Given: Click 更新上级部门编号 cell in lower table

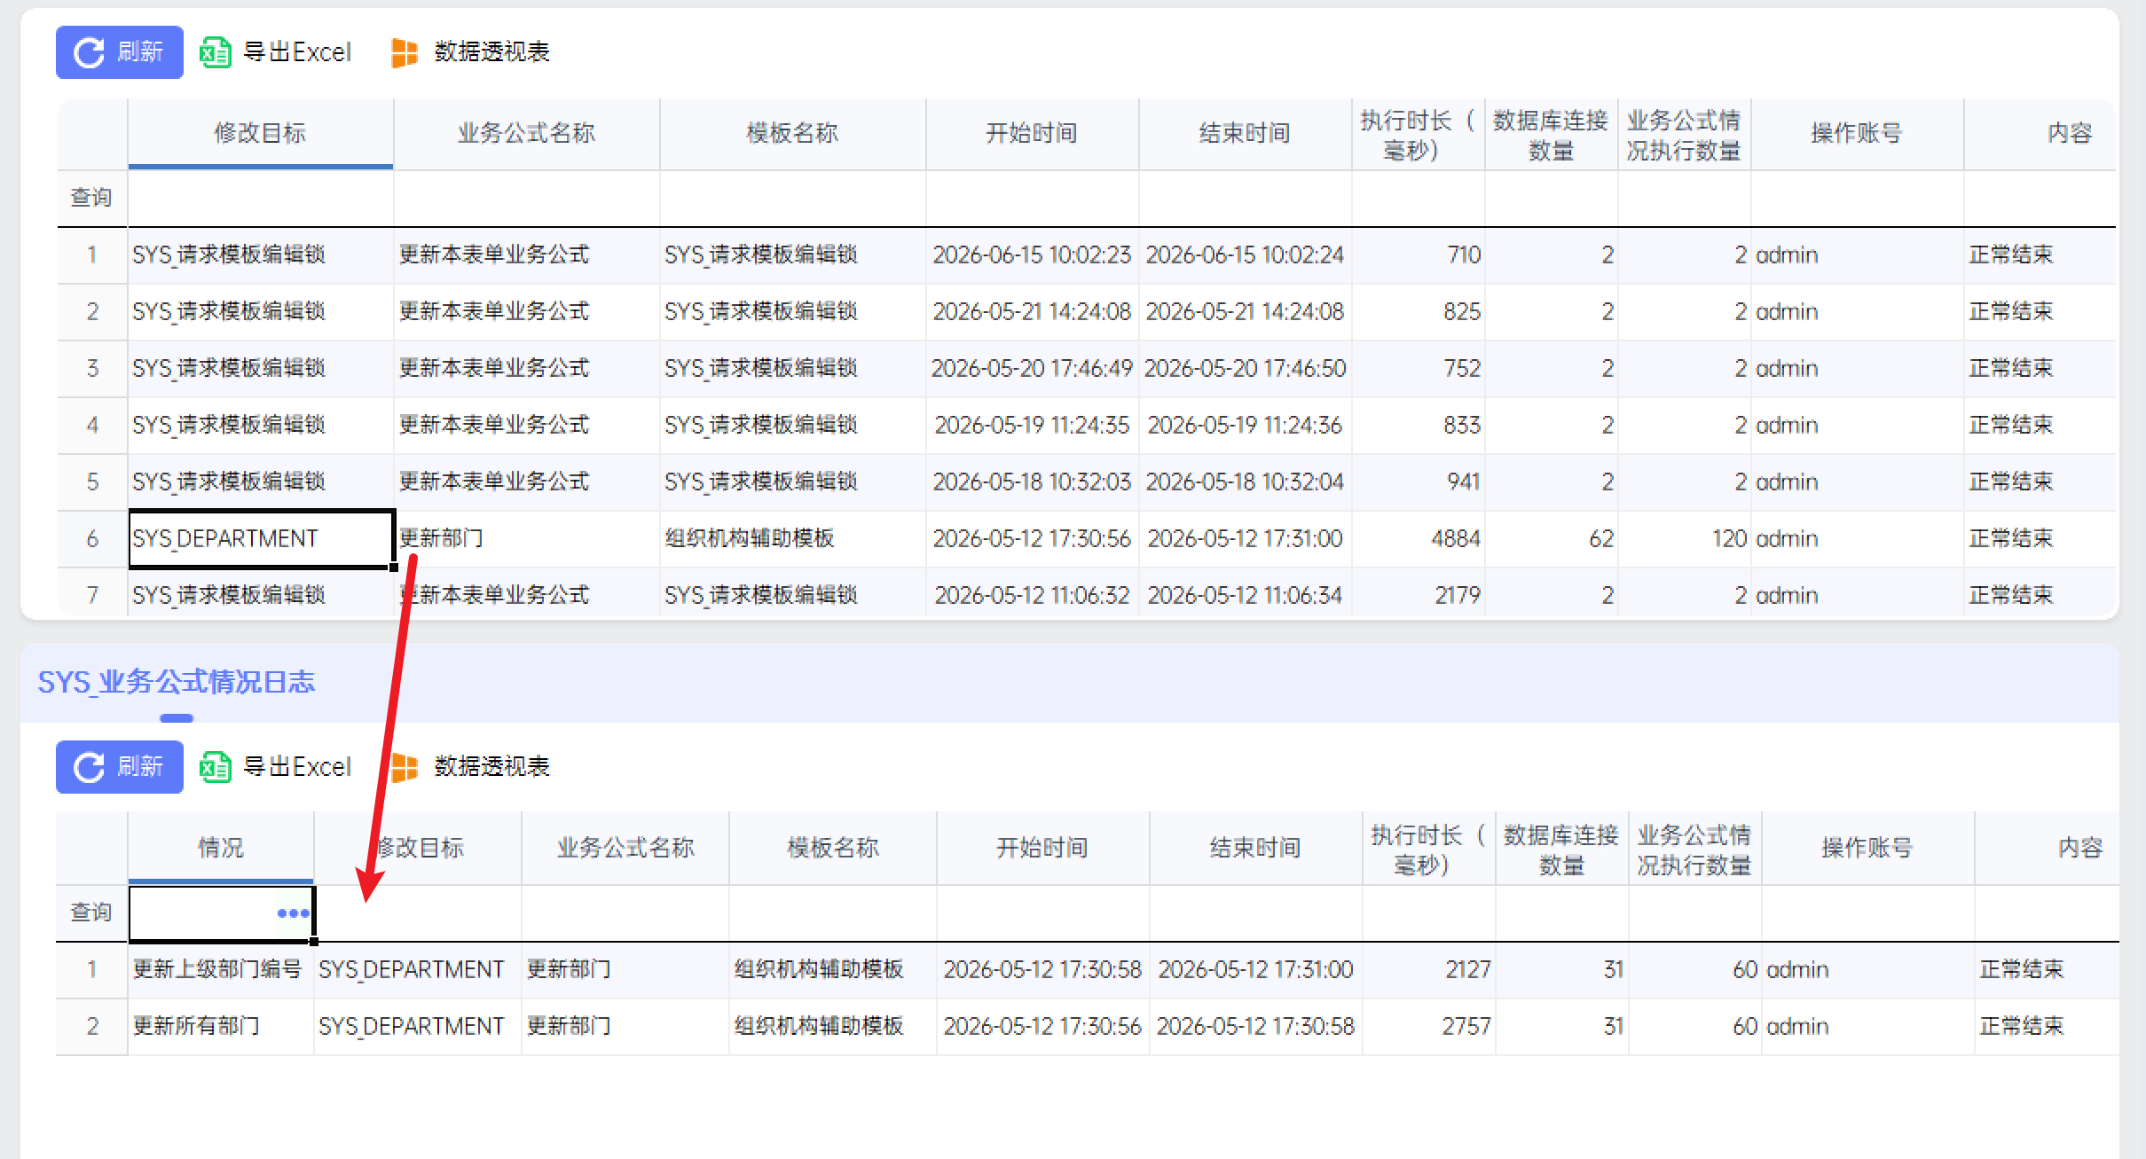Looking at the screenshot, I should click(x=221, y=969).
